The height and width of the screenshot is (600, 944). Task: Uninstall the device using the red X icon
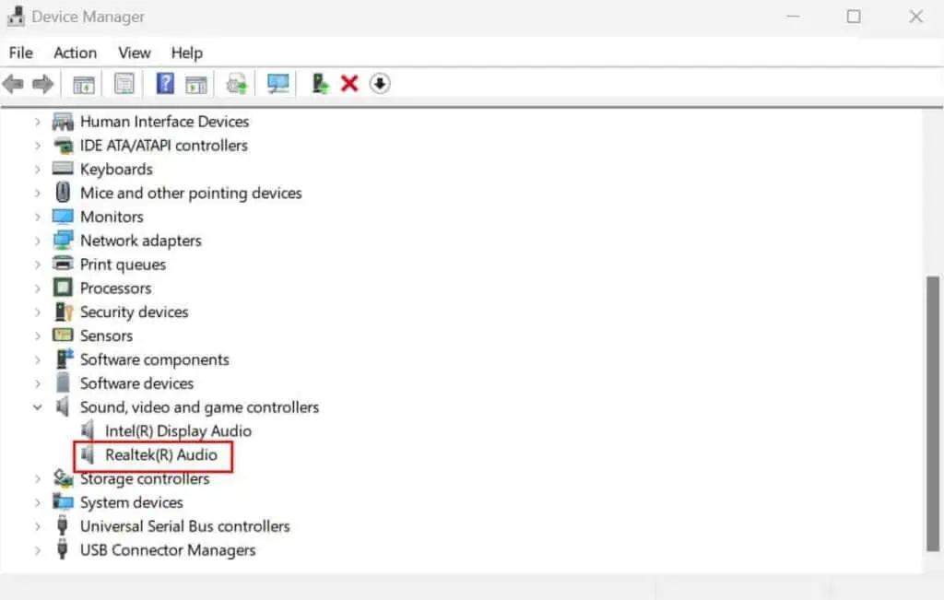click(x=348, y=84)
